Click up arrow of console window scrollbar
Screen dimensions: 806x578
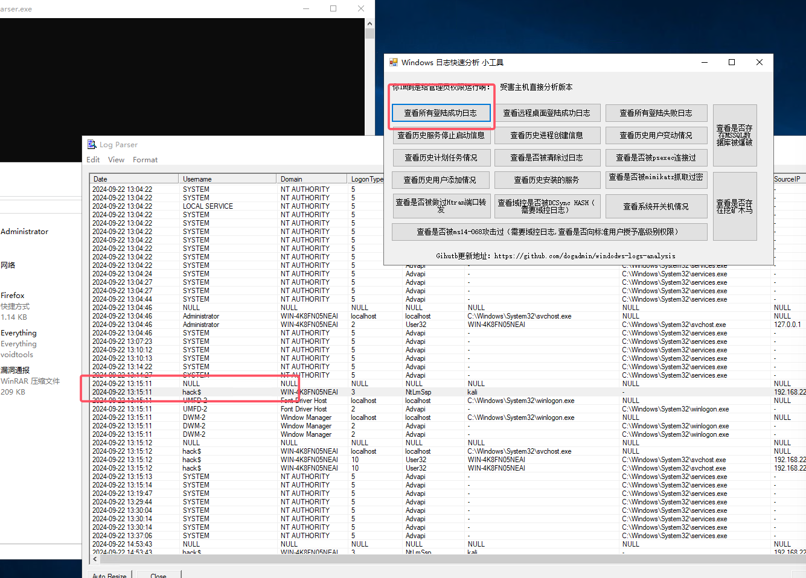tap(369, 23)
